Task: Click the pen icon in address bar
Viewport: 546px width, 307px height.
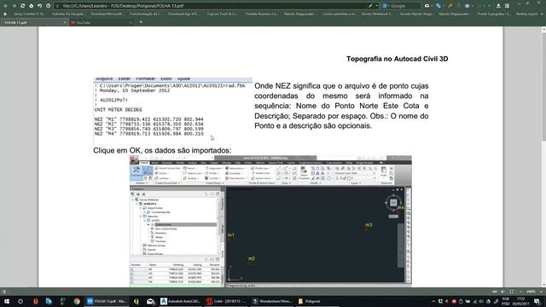Action: 370,6
